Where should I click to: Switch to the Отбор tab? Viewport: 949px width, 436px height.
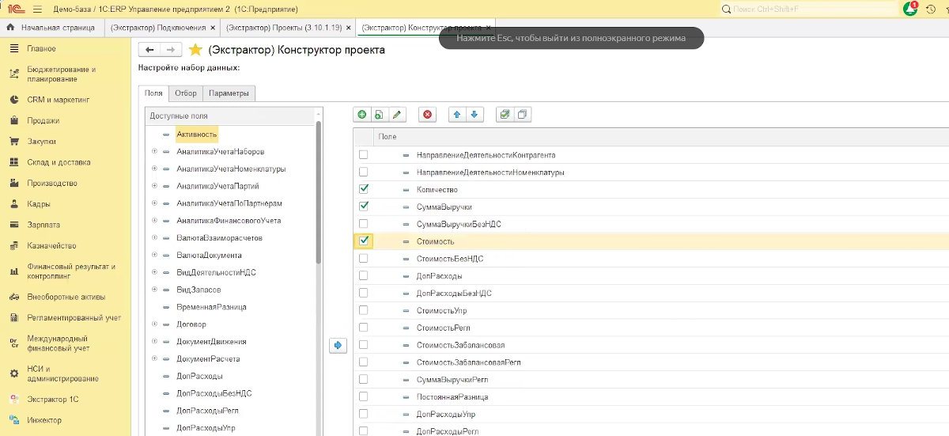pyautogui.click(x=186, y=93)
